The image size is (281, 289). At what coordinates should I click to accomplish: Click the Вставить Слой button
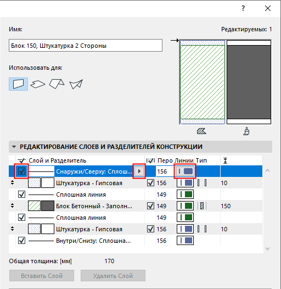42,276
